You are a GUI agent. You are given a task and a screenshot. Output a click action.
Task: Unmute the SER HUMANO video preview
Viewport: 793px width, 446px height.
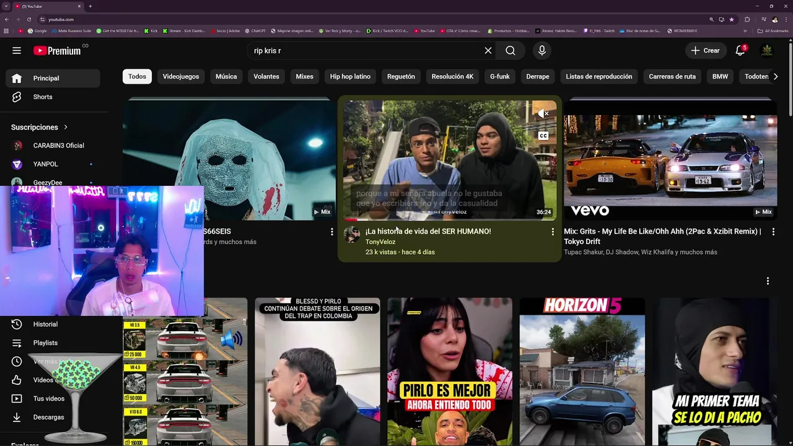(x=543, y=114)
